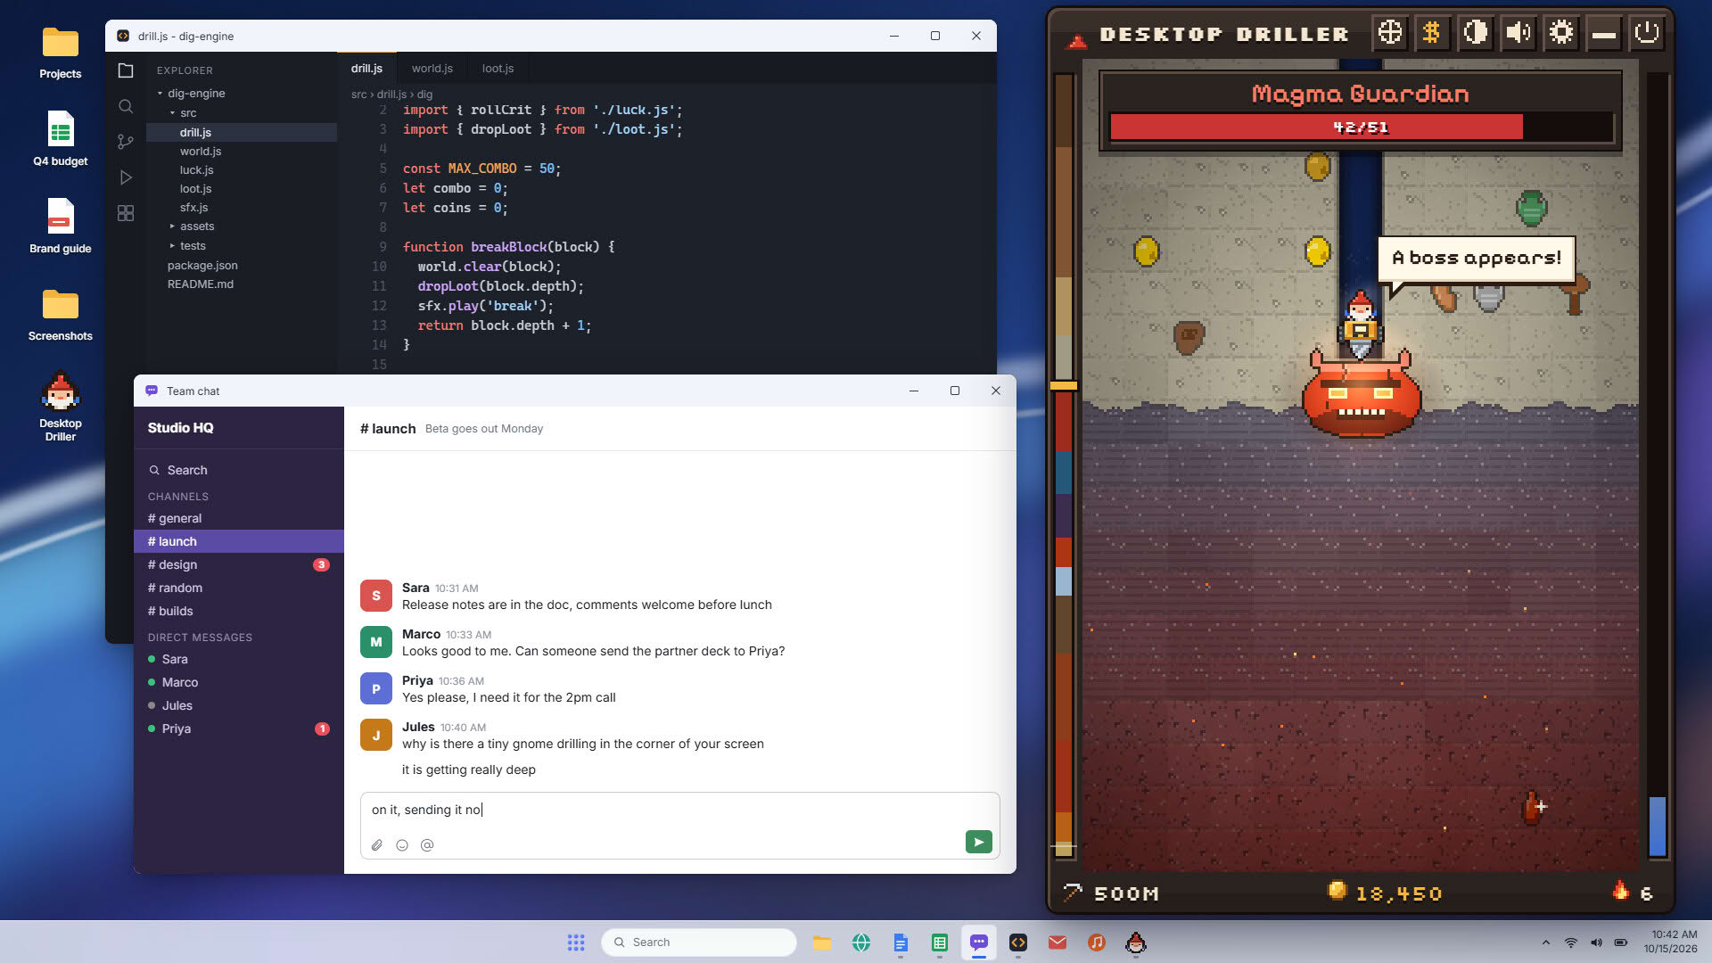Viewport: 1712px width, 963px height.
Task: Open Run and Debug icon in editor
Action: [126, 177]
